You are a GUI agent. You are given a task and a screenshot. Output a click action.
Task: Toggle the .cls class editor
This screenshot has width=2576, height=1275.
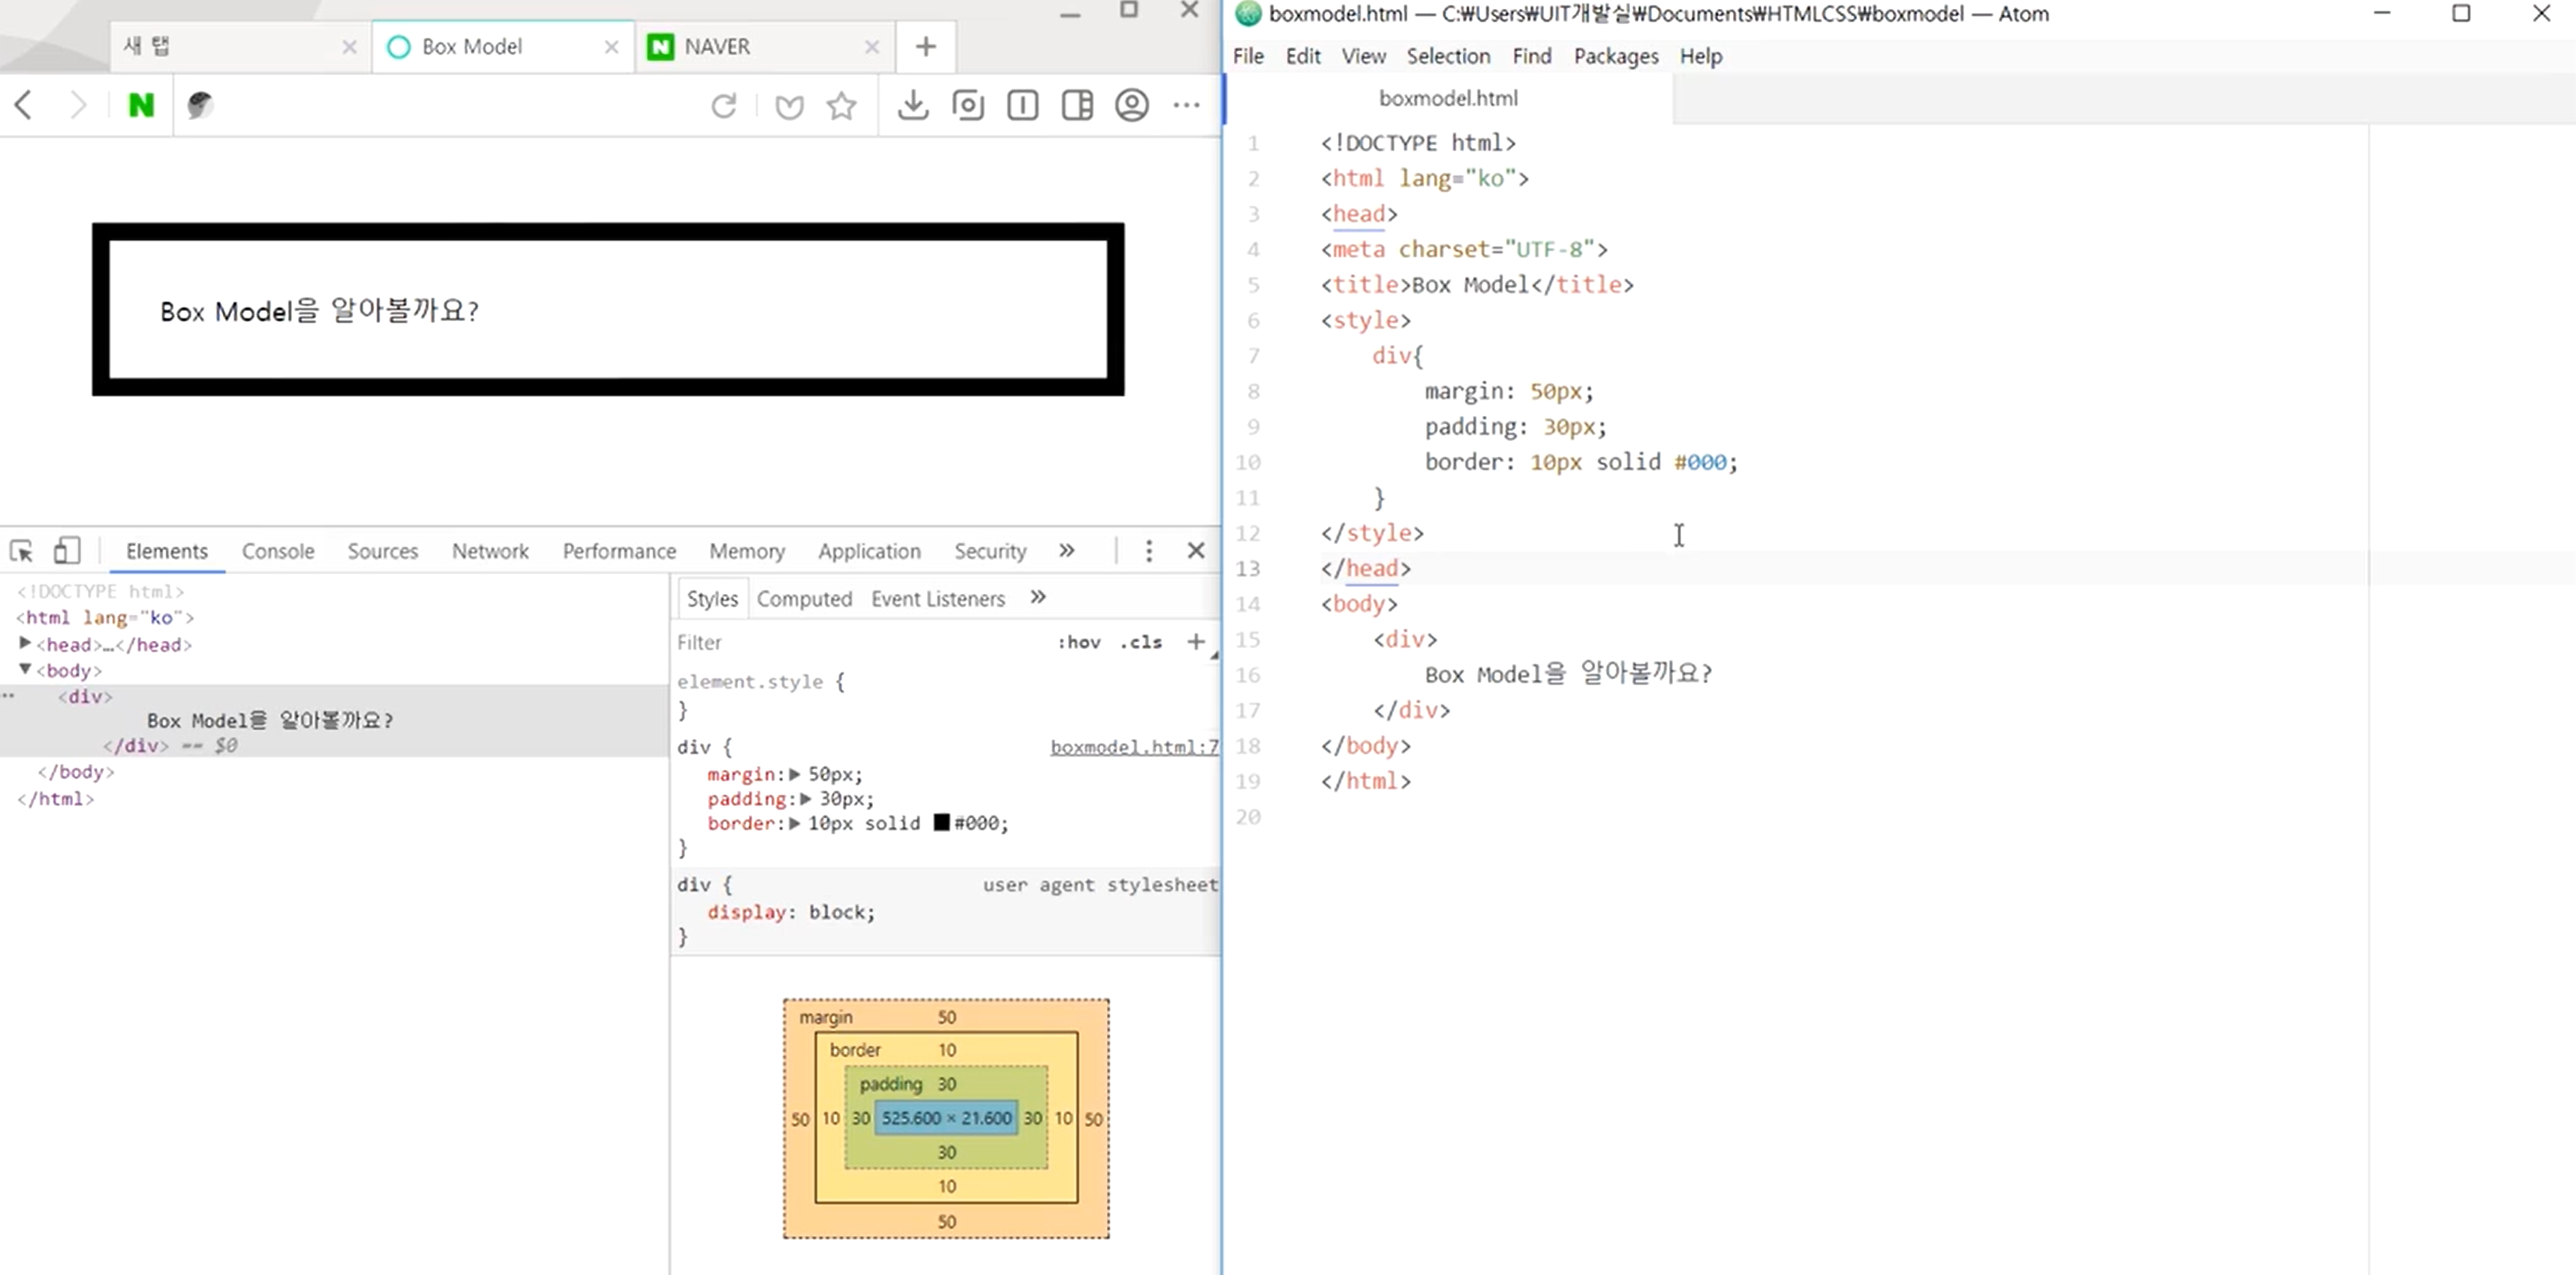click(1141, 642)
